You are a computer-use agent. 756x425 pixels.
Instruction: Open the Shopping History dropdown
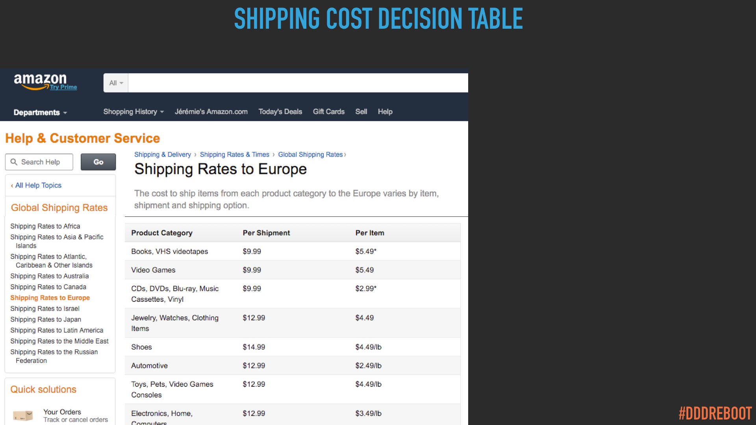click(x=133, y=112)
